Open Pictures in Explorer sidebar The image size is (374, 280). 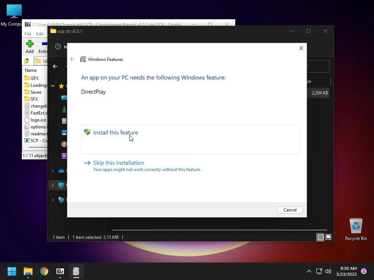tap(64, 133)
